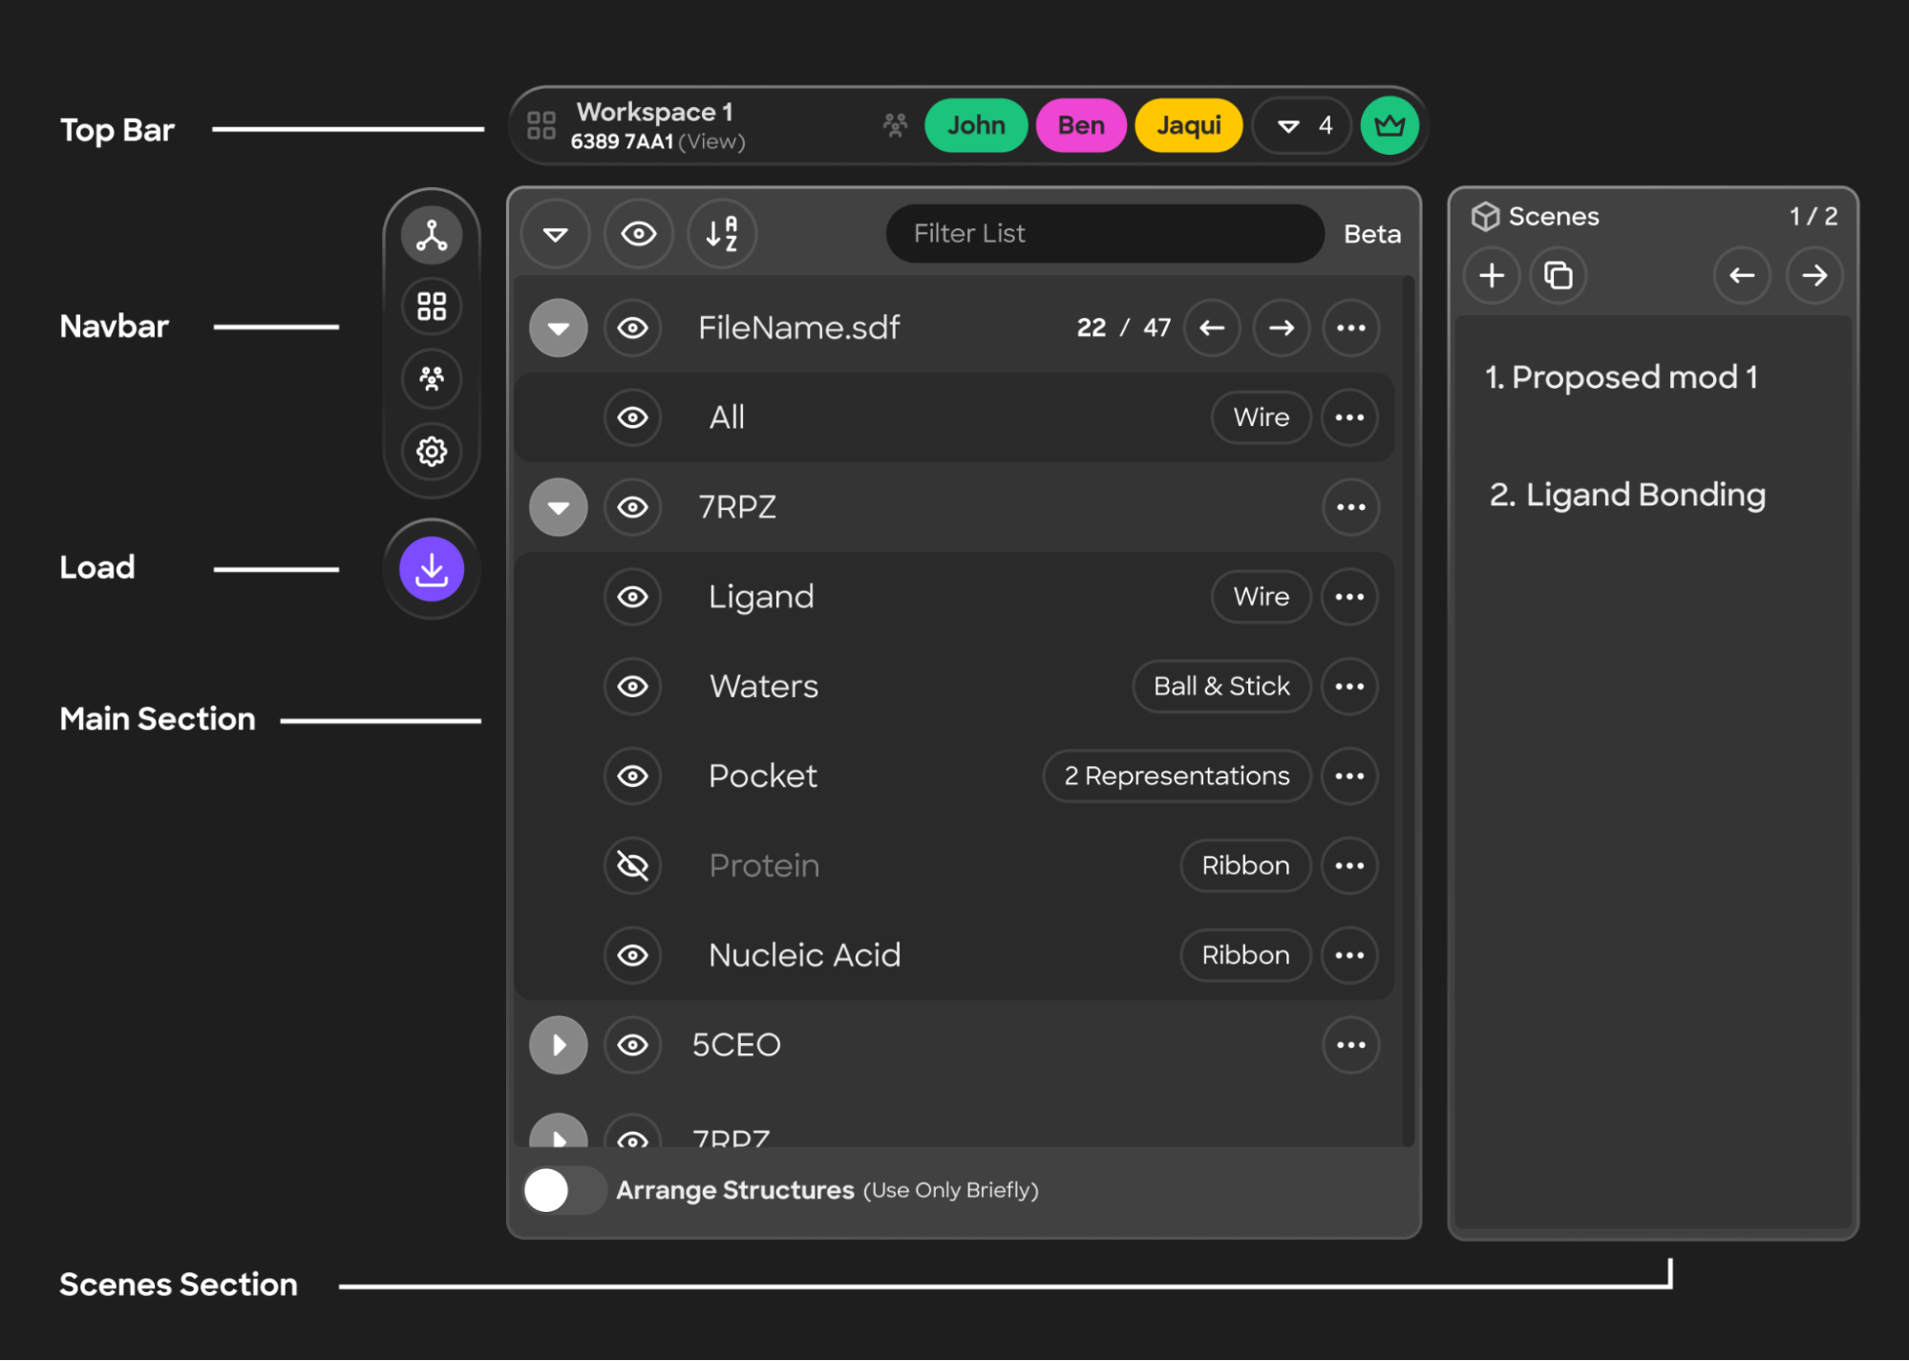This screenshot has width=1909, height=1361.
Task: Select the molecule structure tool in the navbar
Action: pos(431,233)
